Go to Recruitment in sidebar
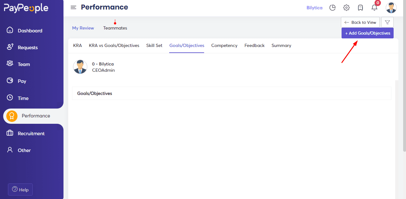 (31, 133)
